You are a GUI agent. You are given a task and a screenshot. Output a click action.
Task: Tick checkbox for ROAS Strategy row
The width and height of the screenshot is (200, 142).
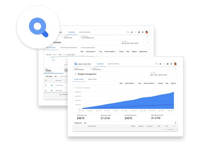(x=46, y=91)
